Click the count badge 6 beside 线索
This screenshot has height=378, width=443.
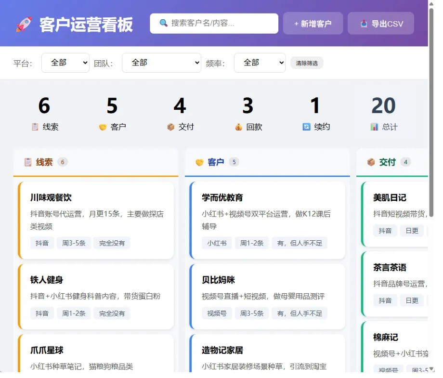63,162
